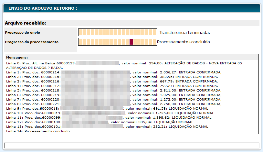Click the 'Processamento+concluído' status text

pos(183,42)
